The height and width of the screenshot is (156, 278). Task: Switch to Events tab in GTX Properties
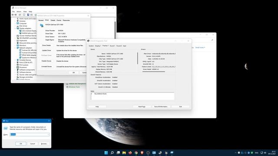(59, 20)
